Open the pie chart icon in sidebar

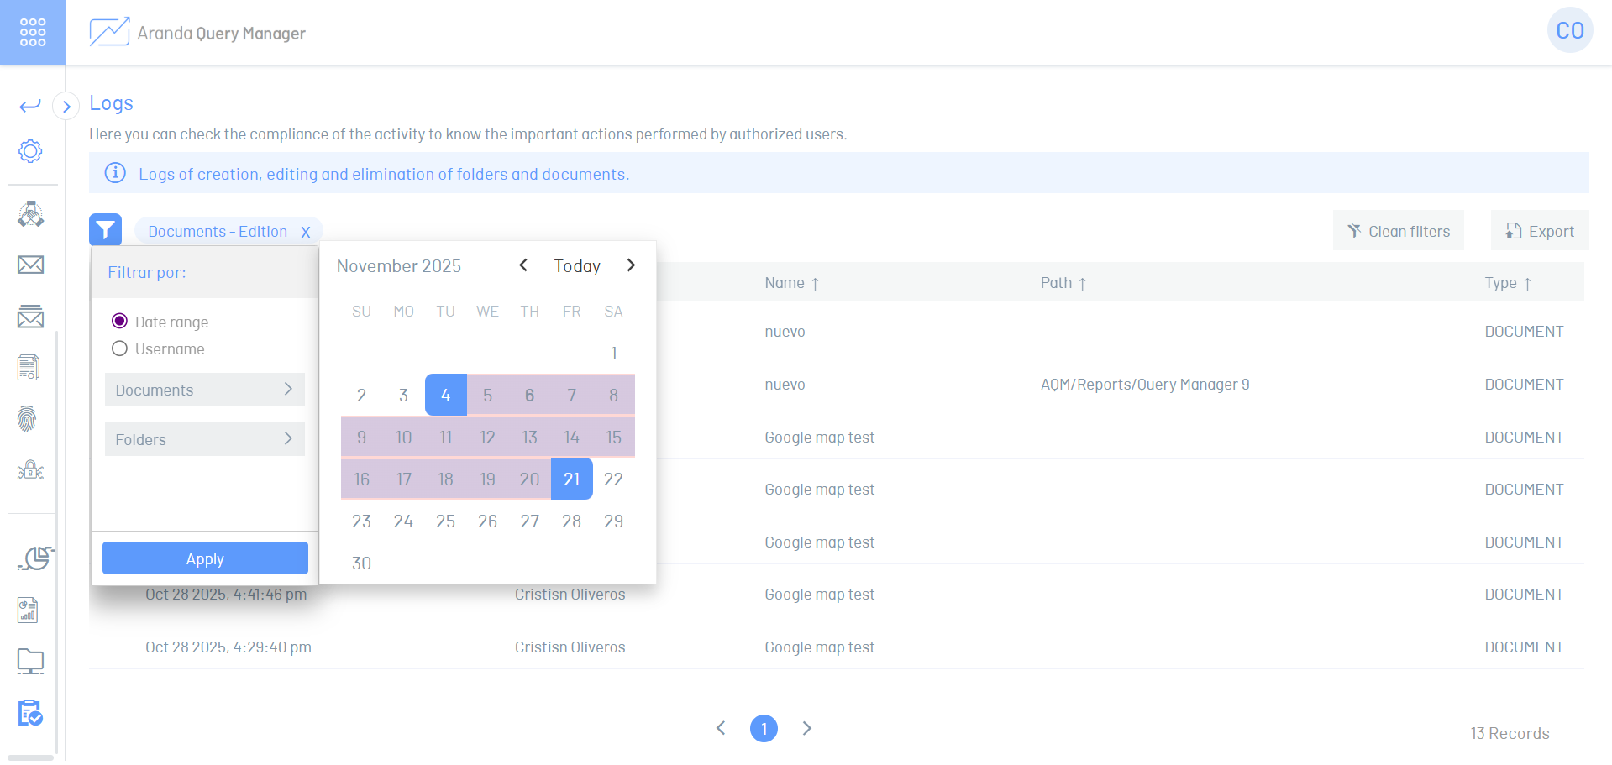click(34, 558)
